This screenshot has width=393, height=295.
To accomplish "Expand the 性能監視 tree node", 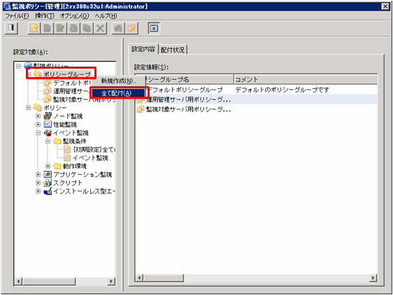I will click(x=38, y=125).
